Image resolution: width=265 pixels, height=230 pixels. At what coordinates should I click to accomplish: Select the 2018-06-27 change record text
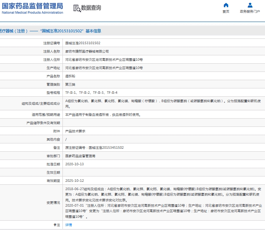click(x=163, y=195)
